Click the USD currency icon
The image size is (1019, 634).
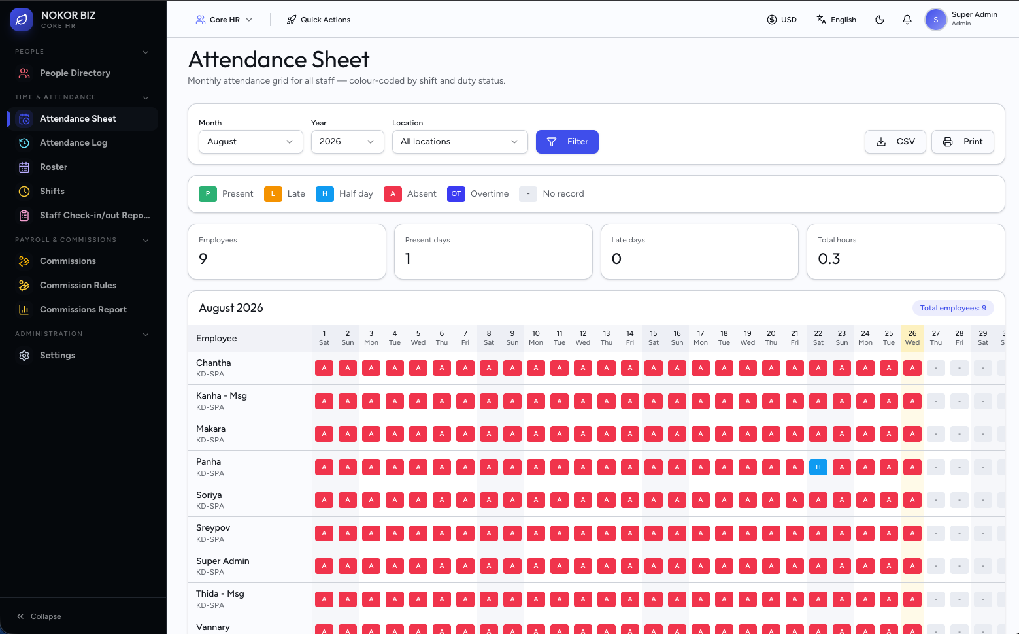[772, 20]
